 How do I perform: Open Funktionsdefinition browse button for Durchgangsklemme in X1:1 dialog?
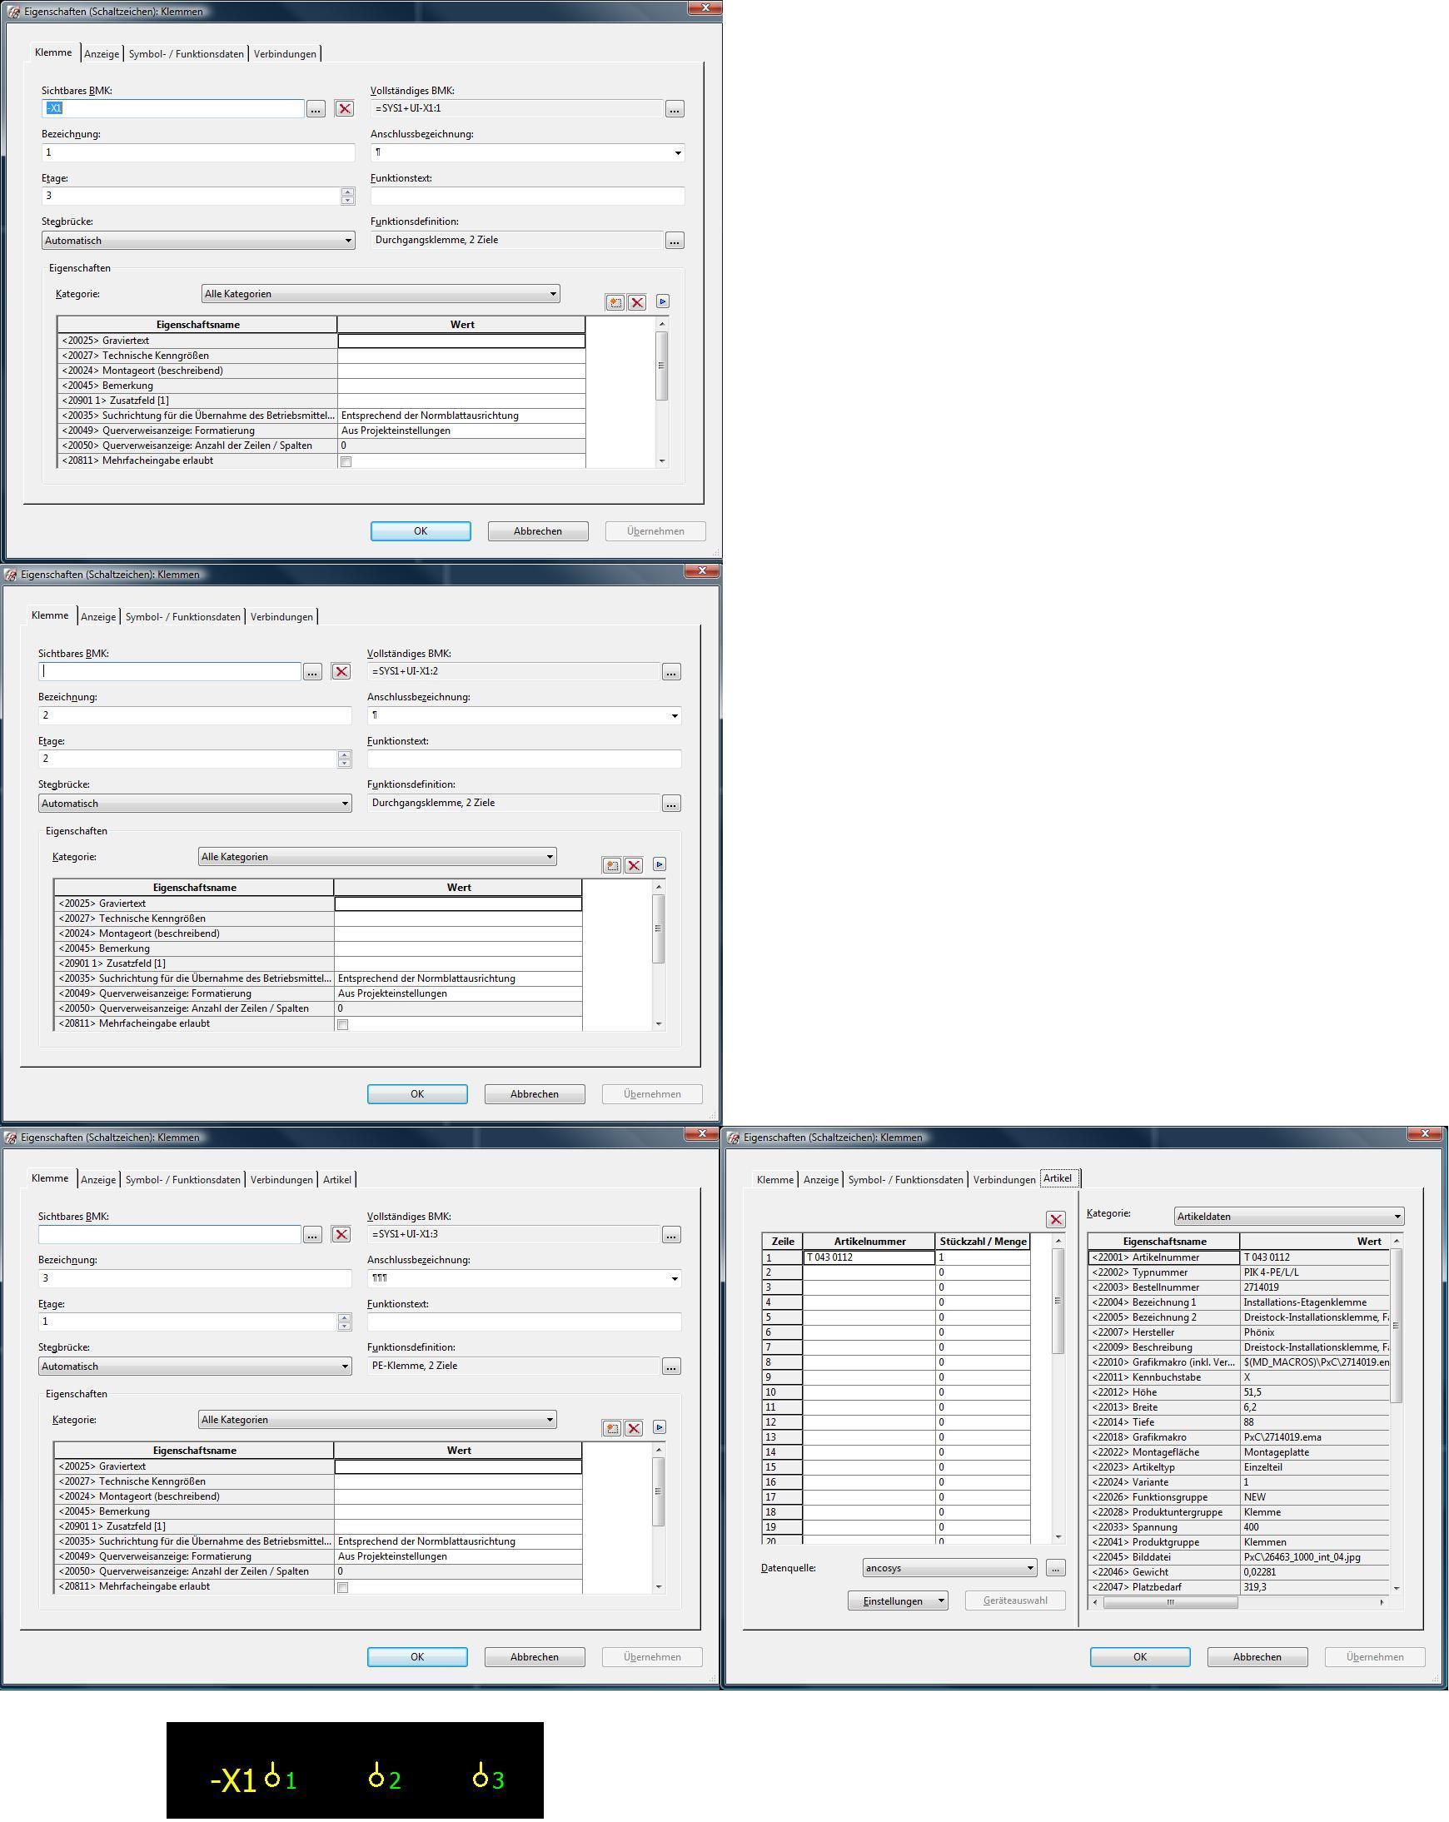(x=675, y=241)
